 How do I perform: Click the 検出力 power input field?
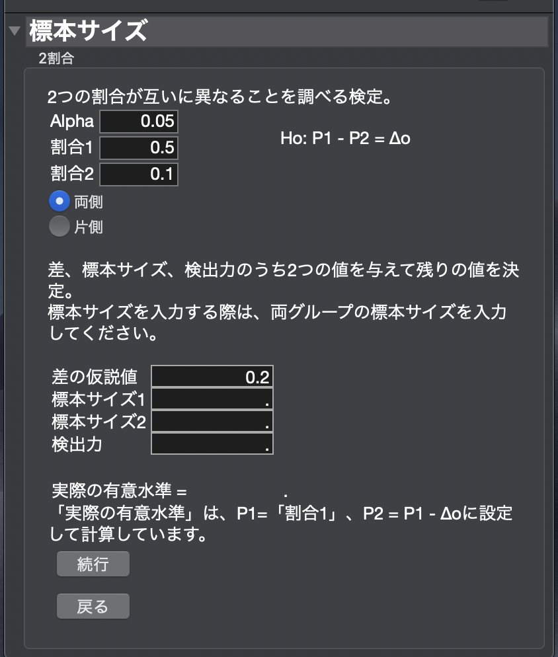tap(212, 444)
